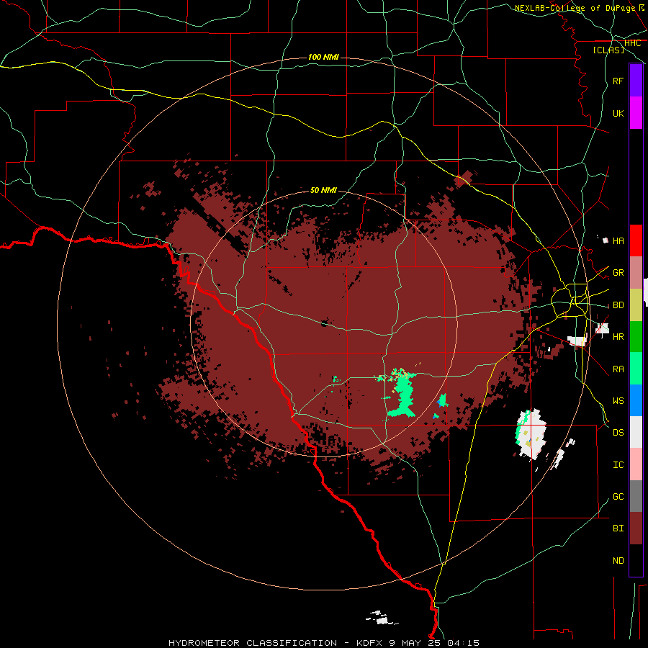Viewport: 648px width, 648px height.
Task: Select the yellow BD legend swatch
Action: pyautogui.click(x=636, y=305)
